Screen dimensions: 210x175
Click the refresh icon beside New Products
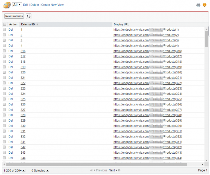click(28, 16)
